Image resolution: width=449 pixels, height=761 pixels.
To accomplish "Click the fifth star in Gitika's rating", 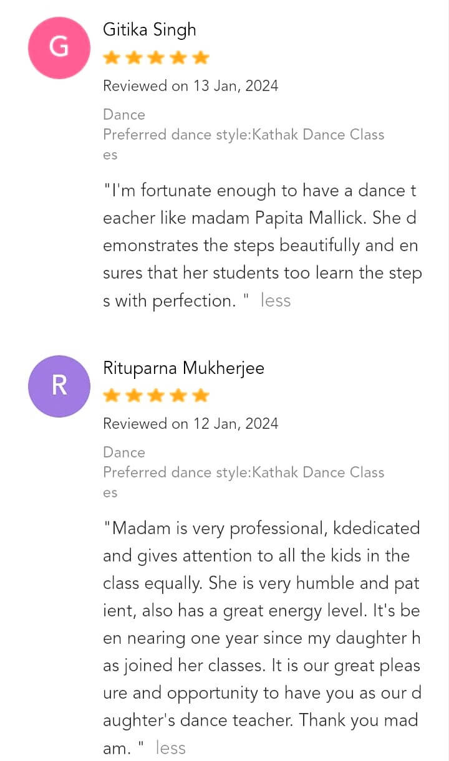I will [x=200, y=58].
